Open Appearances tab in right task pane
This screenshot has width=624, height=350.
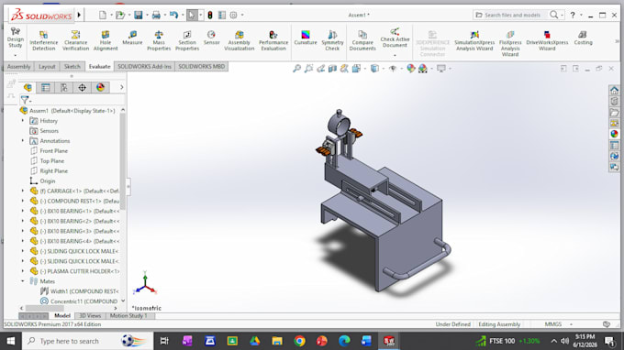point(614,134)
